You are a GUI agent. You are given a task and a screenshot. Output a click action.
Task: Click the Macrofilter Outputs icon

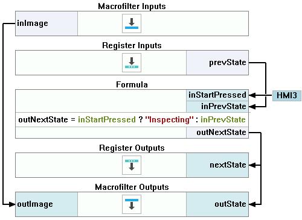132,204
